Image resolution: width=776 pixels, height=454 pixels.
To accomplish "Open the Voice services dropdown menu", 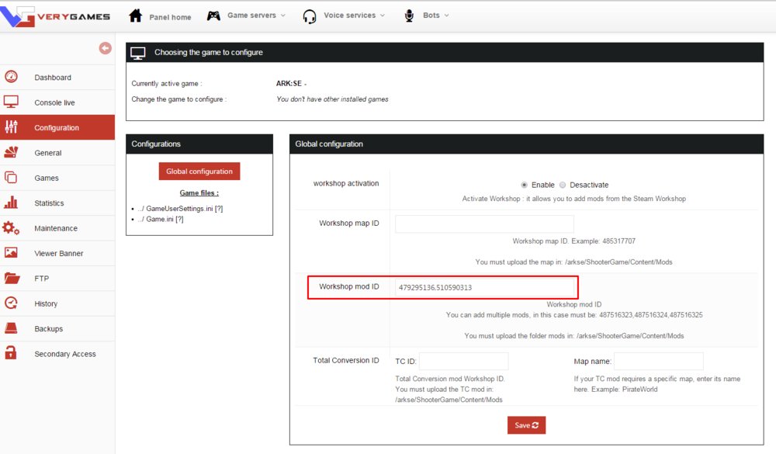I will [344, 16].
